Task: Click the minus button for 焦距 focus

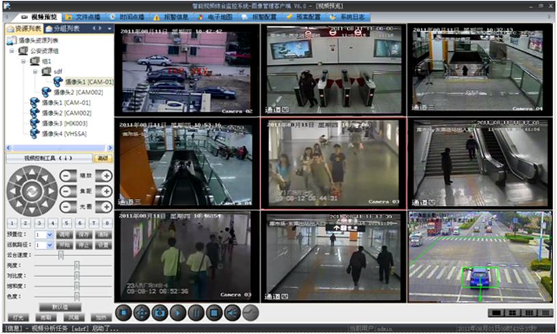Action: (64, 191)
